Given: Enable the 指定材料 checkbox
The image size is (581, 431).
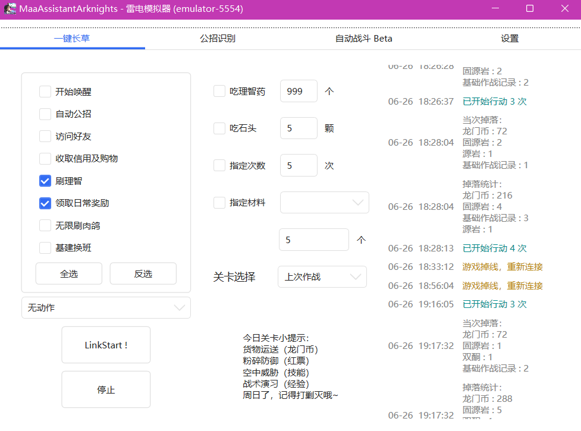Looking at the screenshot, I should pyautogui.click(x=219, y=203).
